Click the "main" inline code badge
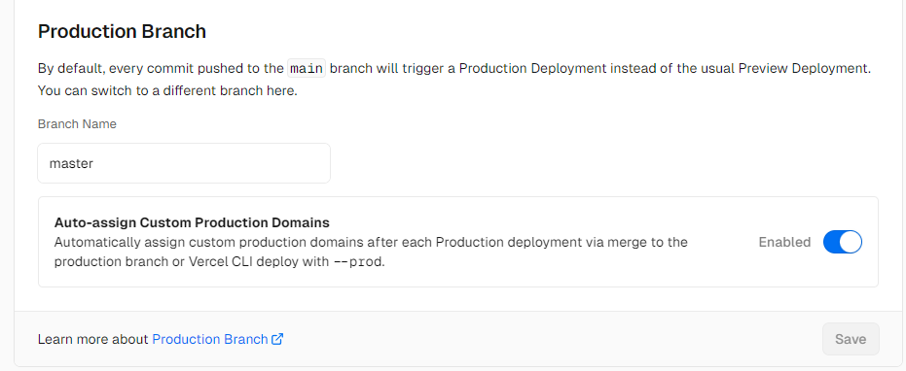Image resolution: width=906 pixels, height=371 pixels. click(x=307, y=69)
